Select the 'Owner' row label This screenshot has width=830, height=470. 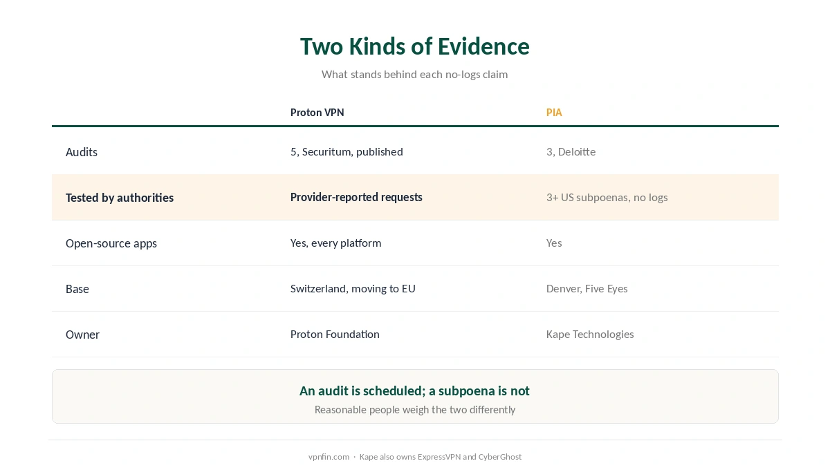tap(82, 335)
